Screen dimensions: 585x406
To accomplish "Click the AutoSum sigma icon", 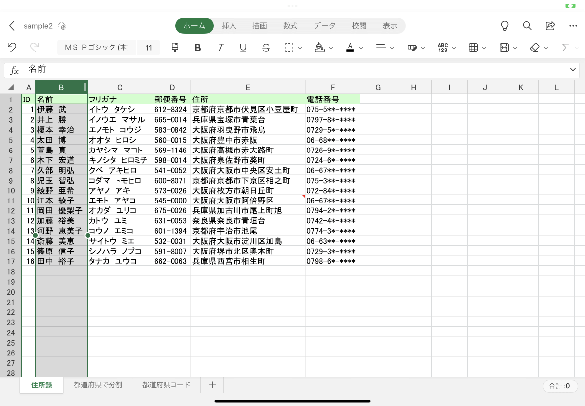I will pyautogui.click(x=566, y=48).
